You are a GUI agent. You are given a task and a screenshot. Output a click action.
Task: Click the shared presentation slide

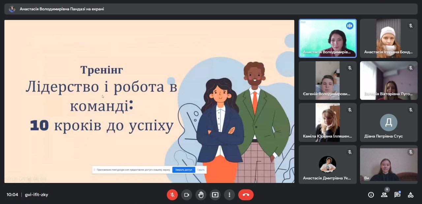click(149, 101)
